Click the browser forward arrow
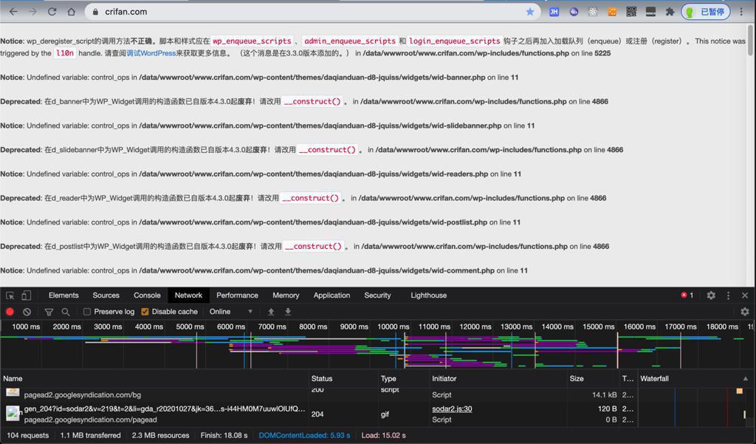This screenshot has height=444, width=756. coord(32,12)
